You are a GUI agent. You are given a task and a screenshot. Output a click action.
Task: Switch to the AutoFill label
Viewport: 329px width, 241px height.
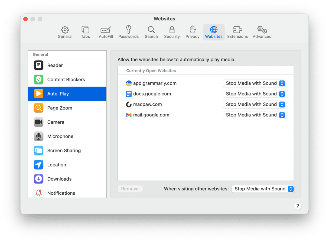106,37
